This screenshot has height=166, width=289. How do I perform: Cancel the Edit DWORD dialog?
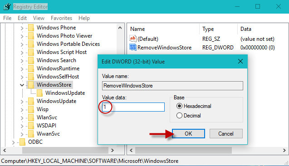(226, 133)
